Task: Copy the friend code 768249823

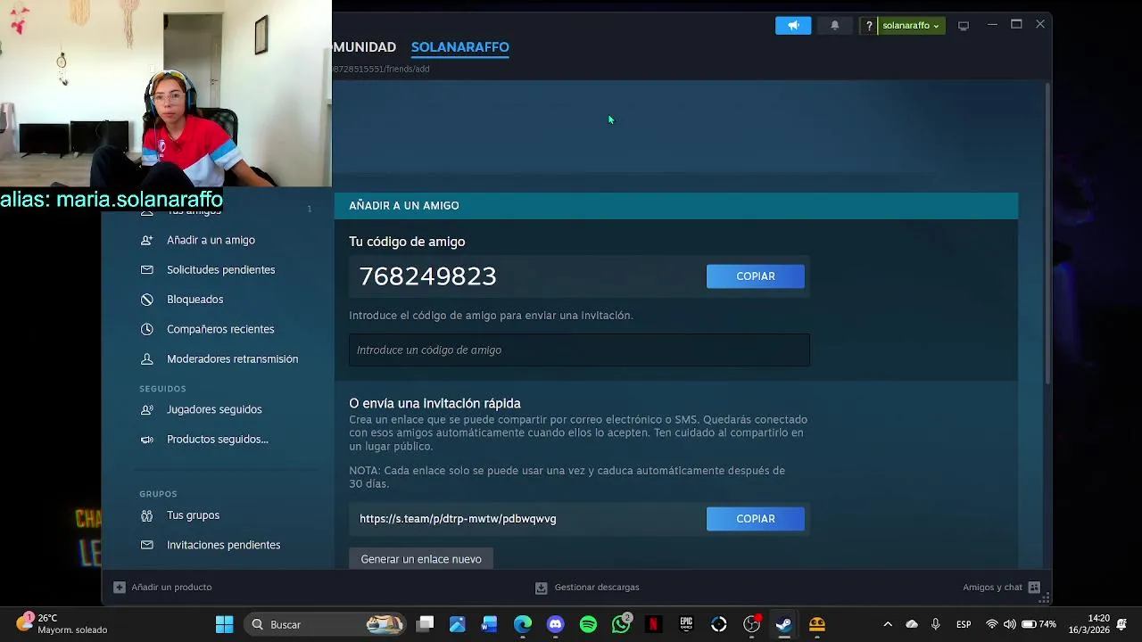Action: point(756,276)
